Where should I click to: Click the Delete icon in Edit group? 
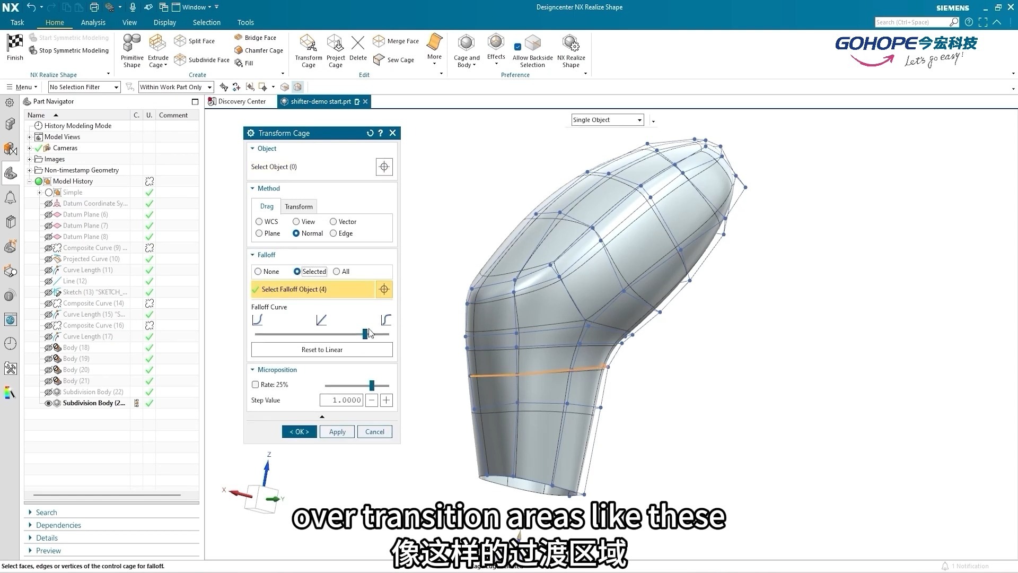[x=358, y=44]
